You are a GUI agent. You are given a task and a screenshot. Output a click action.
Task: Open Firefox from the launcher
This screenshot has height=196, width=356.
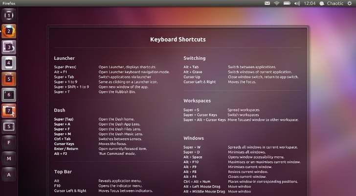tap(9, 31)
